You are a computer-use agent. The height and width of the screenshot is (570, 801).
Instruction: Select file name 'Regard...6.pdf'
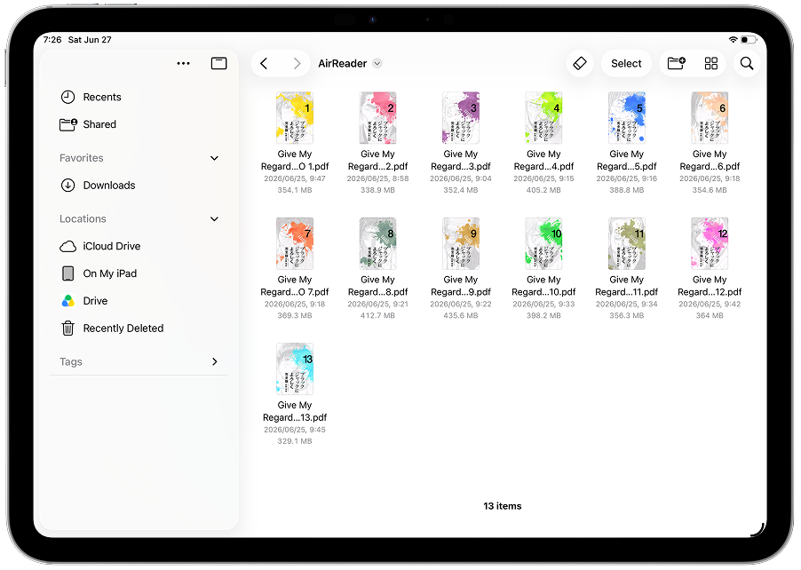pyautogui.click(x=710, y=167)
